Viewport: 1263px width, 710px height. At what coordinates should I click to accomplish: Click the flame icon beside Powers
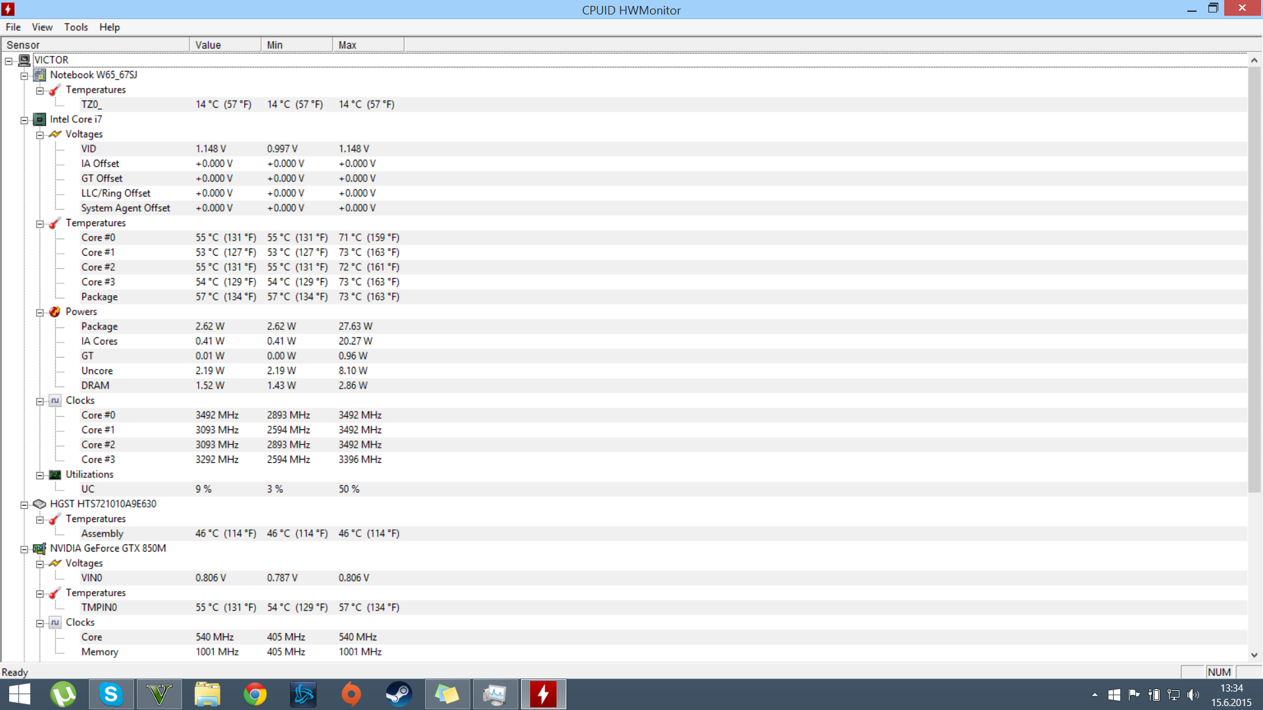pos(55,312)
